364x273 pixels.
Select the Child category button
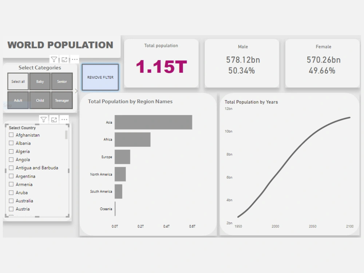40,100
